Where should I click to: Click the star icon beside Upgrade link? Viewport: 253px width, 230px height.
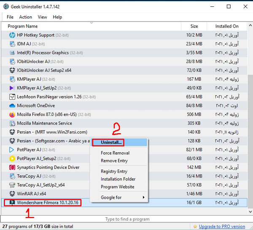coord(195,227)
